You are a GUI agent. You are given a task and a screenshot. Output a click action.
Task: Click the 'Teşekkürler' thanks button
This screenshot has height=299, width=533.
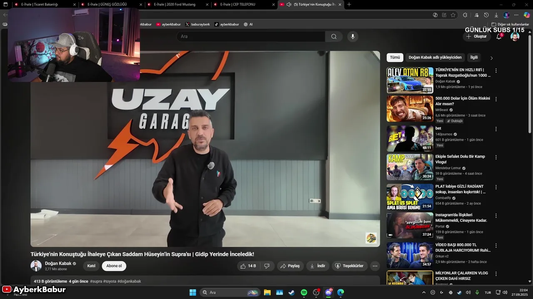point(349,266)
